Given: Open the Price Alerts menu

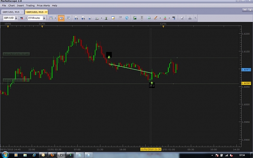Looking at the screenshot, I should [43, 6].
